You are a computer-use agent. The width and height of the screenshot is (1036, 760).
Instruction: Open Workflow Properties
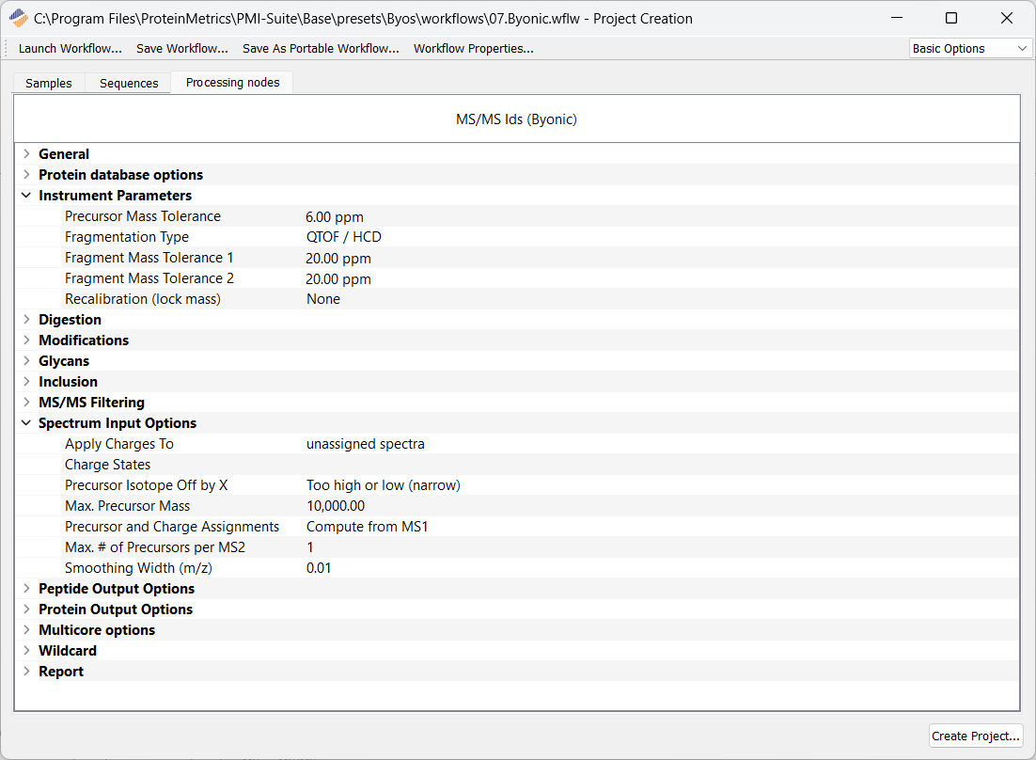(x=473, y=48)
